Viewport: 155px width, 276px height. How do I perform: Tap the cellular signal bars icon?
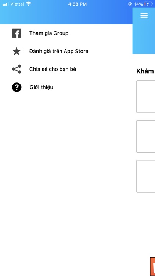click(x=6, y=4)
